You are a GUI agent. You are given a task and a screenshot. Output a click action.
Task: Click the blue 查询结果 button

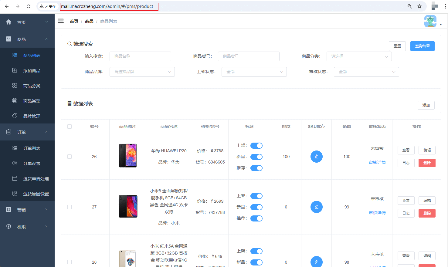(422, 46)
